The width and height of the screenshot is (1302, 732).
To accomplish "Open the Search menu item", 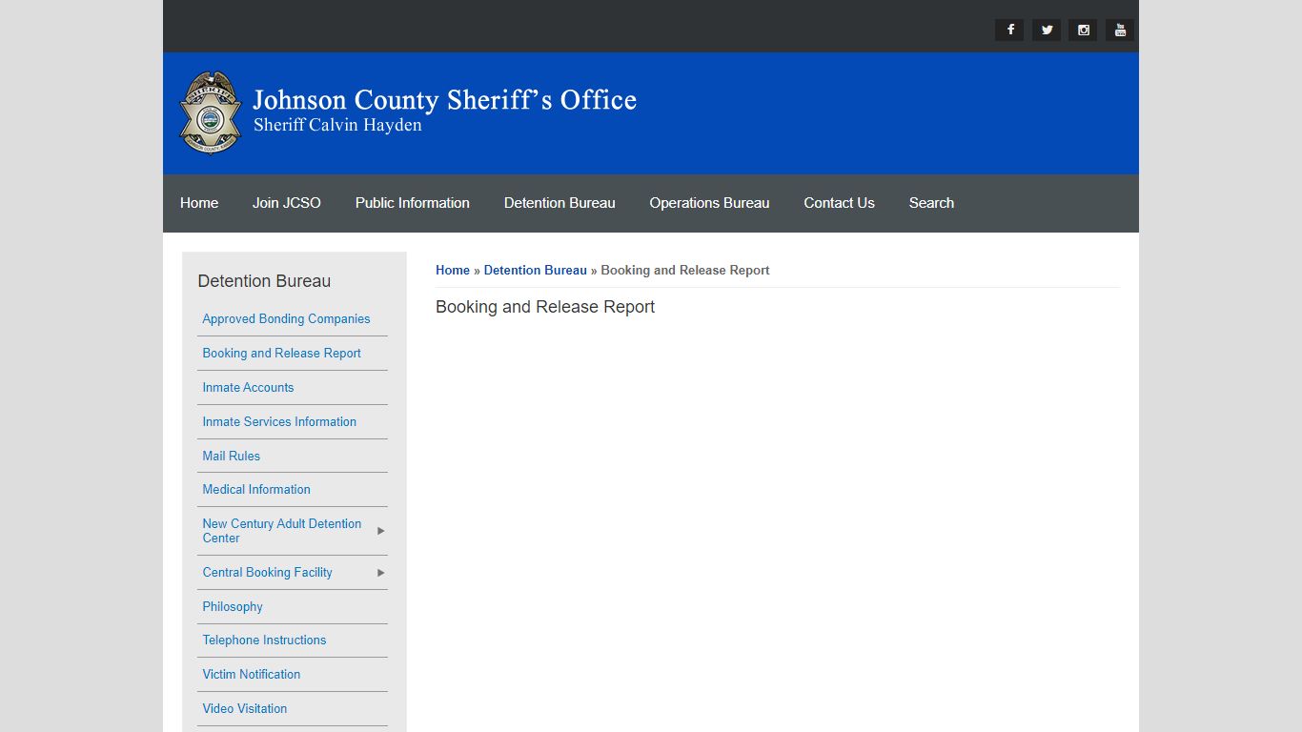I will tap(931, 203).
